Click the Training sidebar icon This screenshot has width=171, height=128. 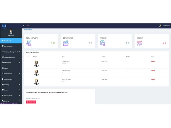pyautogui.click(x=3, y=84)
